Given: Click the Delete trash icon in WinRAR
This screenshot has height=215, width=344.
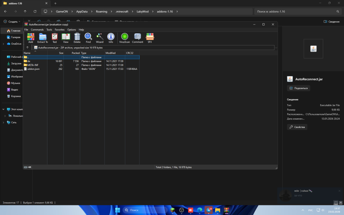Looking at the screenshot, I should tap(77, 38).
